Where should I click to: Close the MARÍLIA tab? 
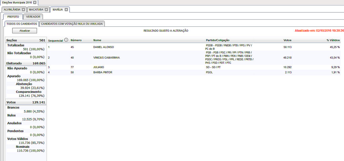click(66, 9)
